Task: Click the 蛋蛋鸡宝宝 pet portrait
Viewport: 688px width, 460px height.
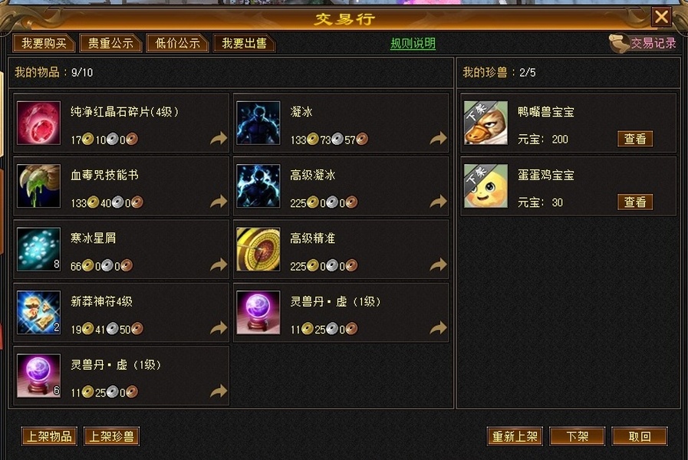Action: [x=486, y=186]
